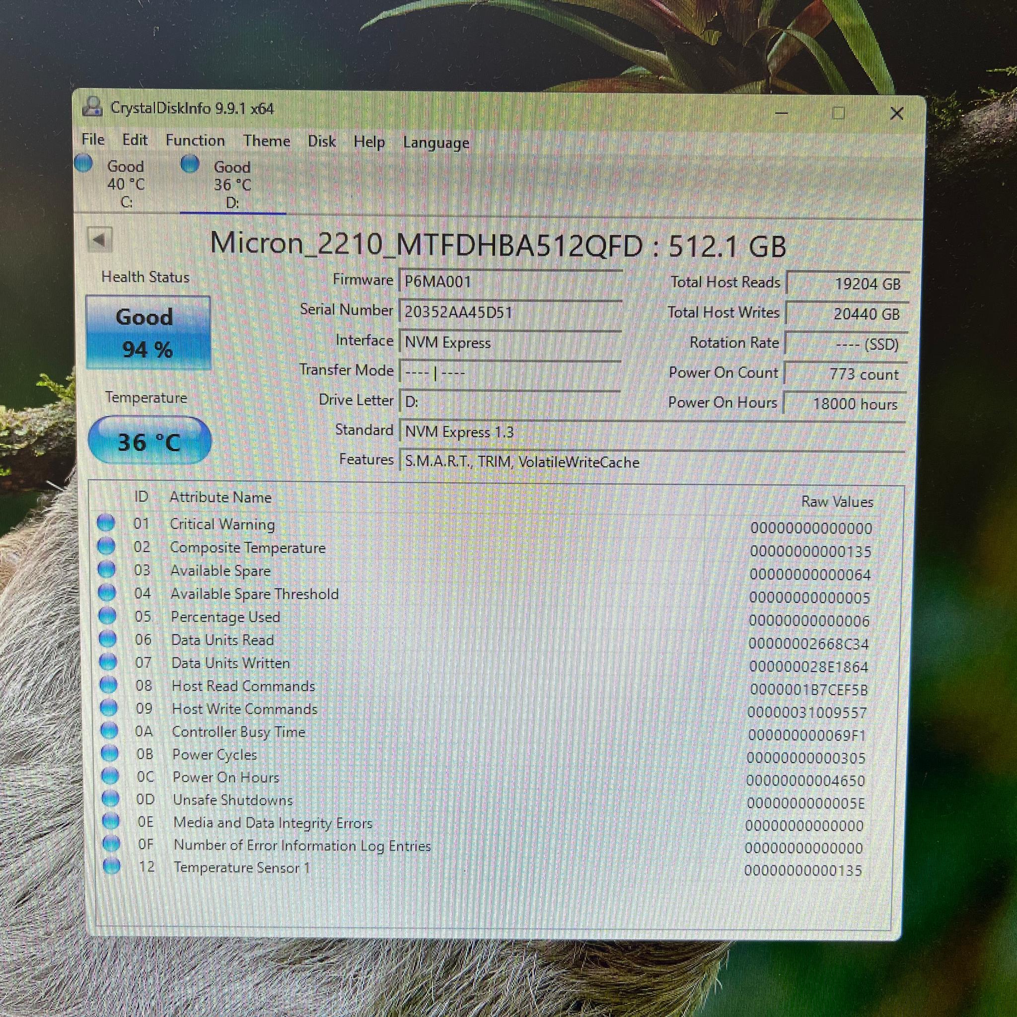The width and height of the screenshot is (1017, 1017).
Task: Click the 36 °C temperature button
Action: coord(149,441)
